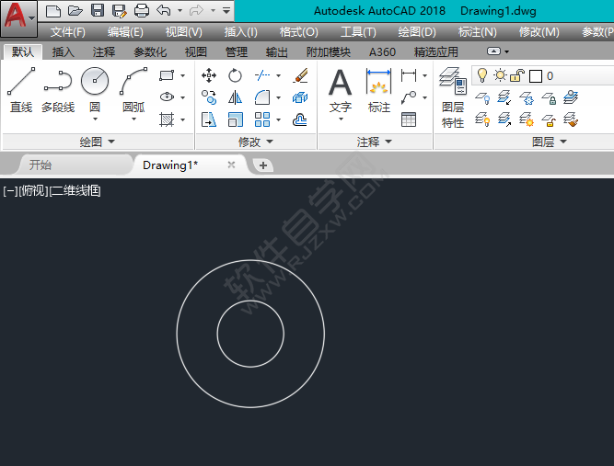Toggle the layer on/off lightbulb icon
This screenshot has height=466, width=614.
481,75
